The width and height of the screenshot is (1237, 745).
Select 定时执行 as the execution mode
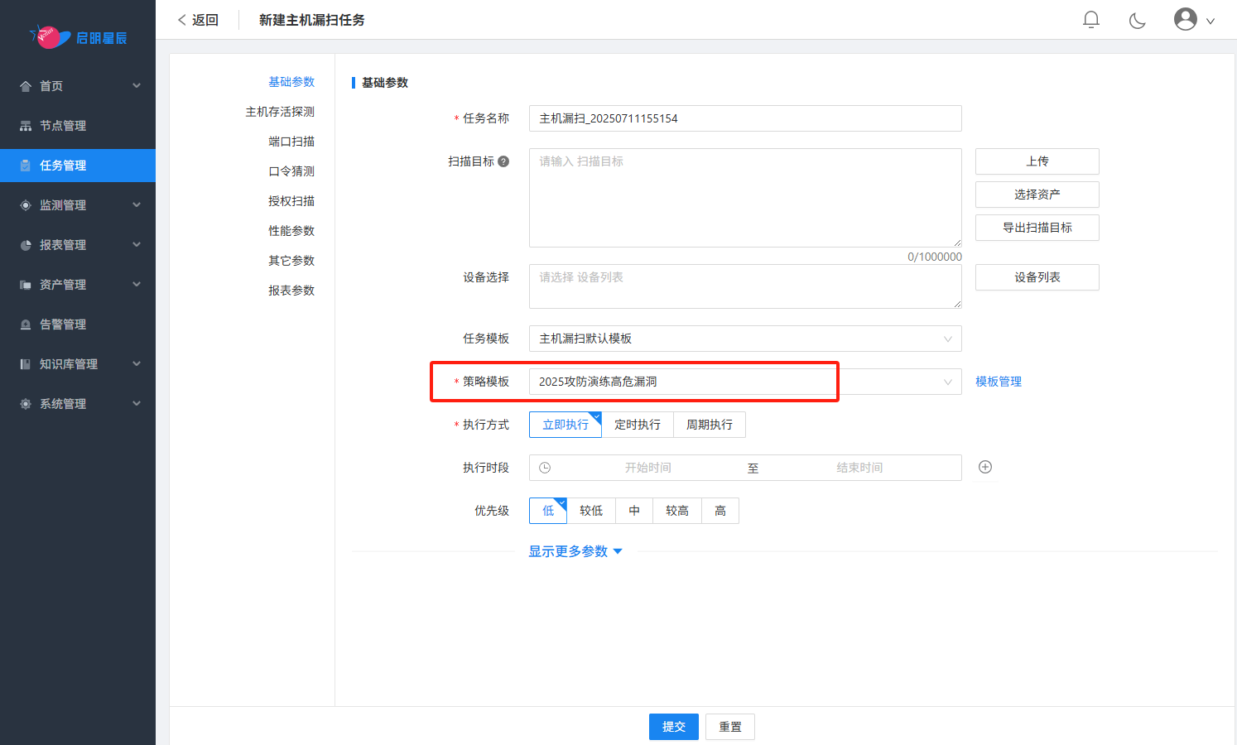[x=638, y=424]
